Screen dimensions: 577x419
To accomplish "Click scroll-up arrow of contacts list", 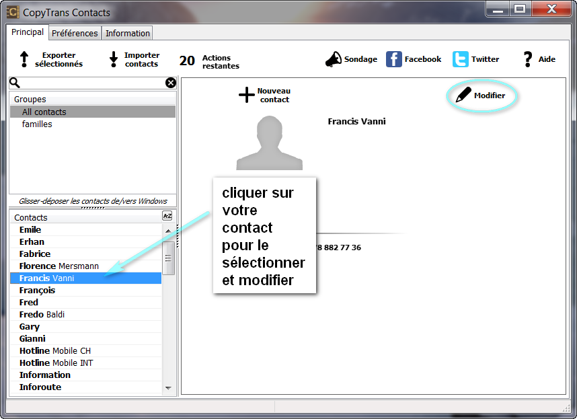I will point(168,231).
